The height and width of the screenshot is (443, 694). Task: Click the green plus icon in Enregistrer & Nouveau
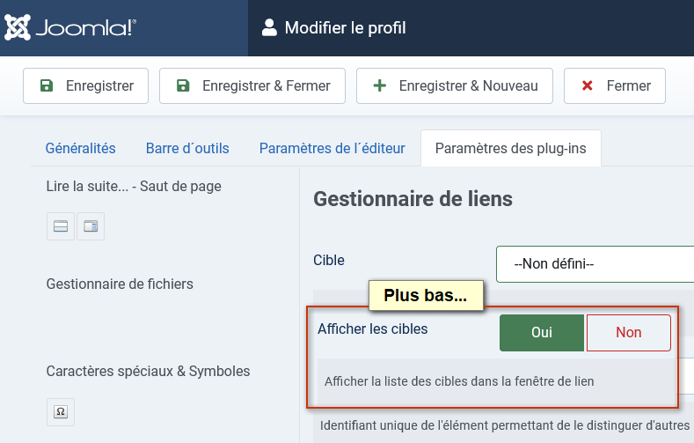(380, 85)
